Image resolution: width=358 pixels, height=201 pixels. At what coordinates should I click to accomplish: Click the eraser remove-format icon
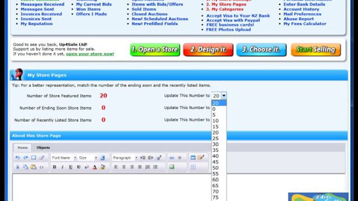(41, 157)
